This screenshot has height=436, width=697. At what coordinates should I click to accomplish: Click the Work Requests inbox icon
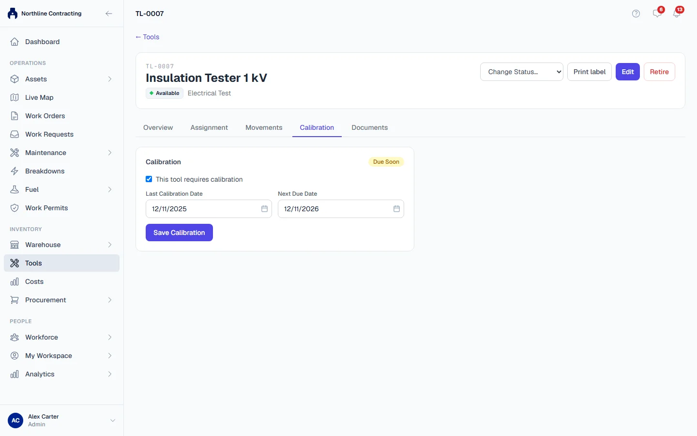point(15,134)
